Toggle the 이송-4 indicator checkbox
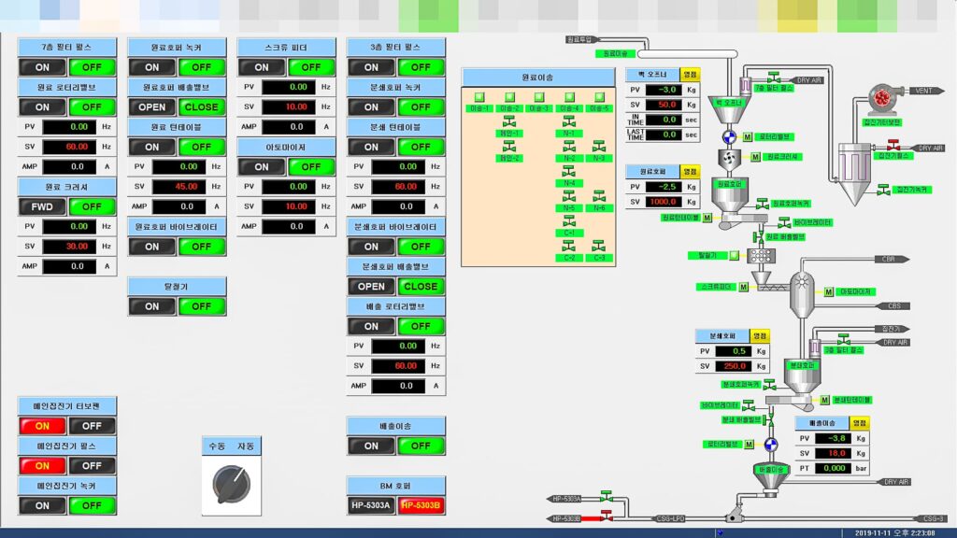This screenshot has width=957, height=538. pyautogui.click(x=569, y=96)
